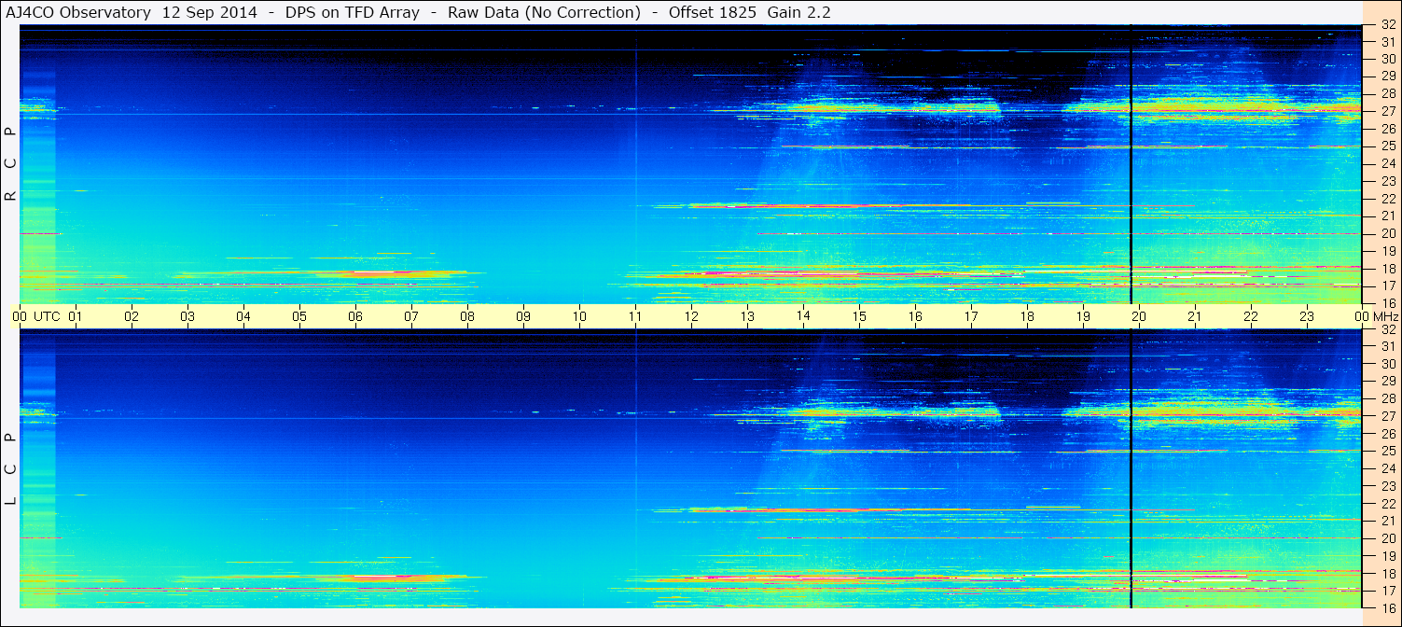Select the "18" MHz tick on the RCP scale
Image resolution: width=1402 pixels, height=627 pixels.
(x=1388, y=268)
